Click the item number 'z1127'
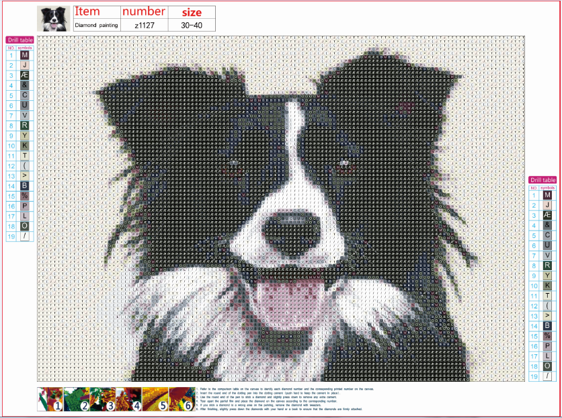The image size is (562, 418). [x=144, y=25]
